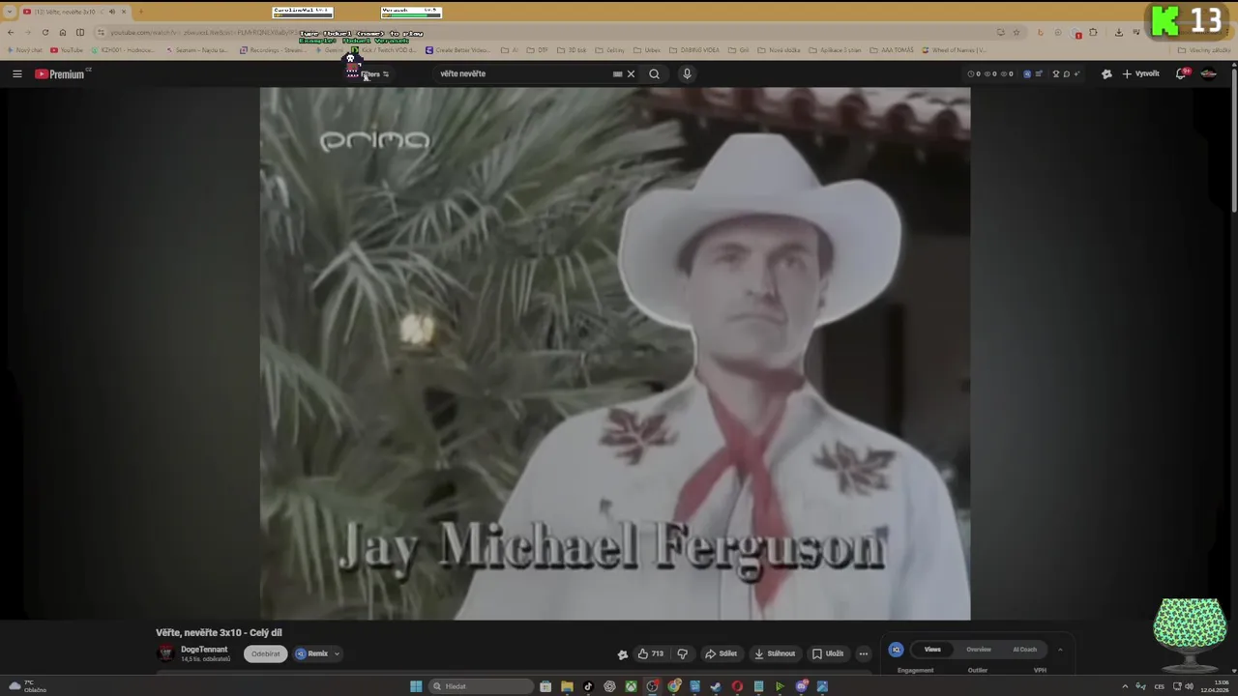Open the AAA TOMÁŠ bookmarks folder
This screenshot has width=1238, height=696.
(893, 50)
